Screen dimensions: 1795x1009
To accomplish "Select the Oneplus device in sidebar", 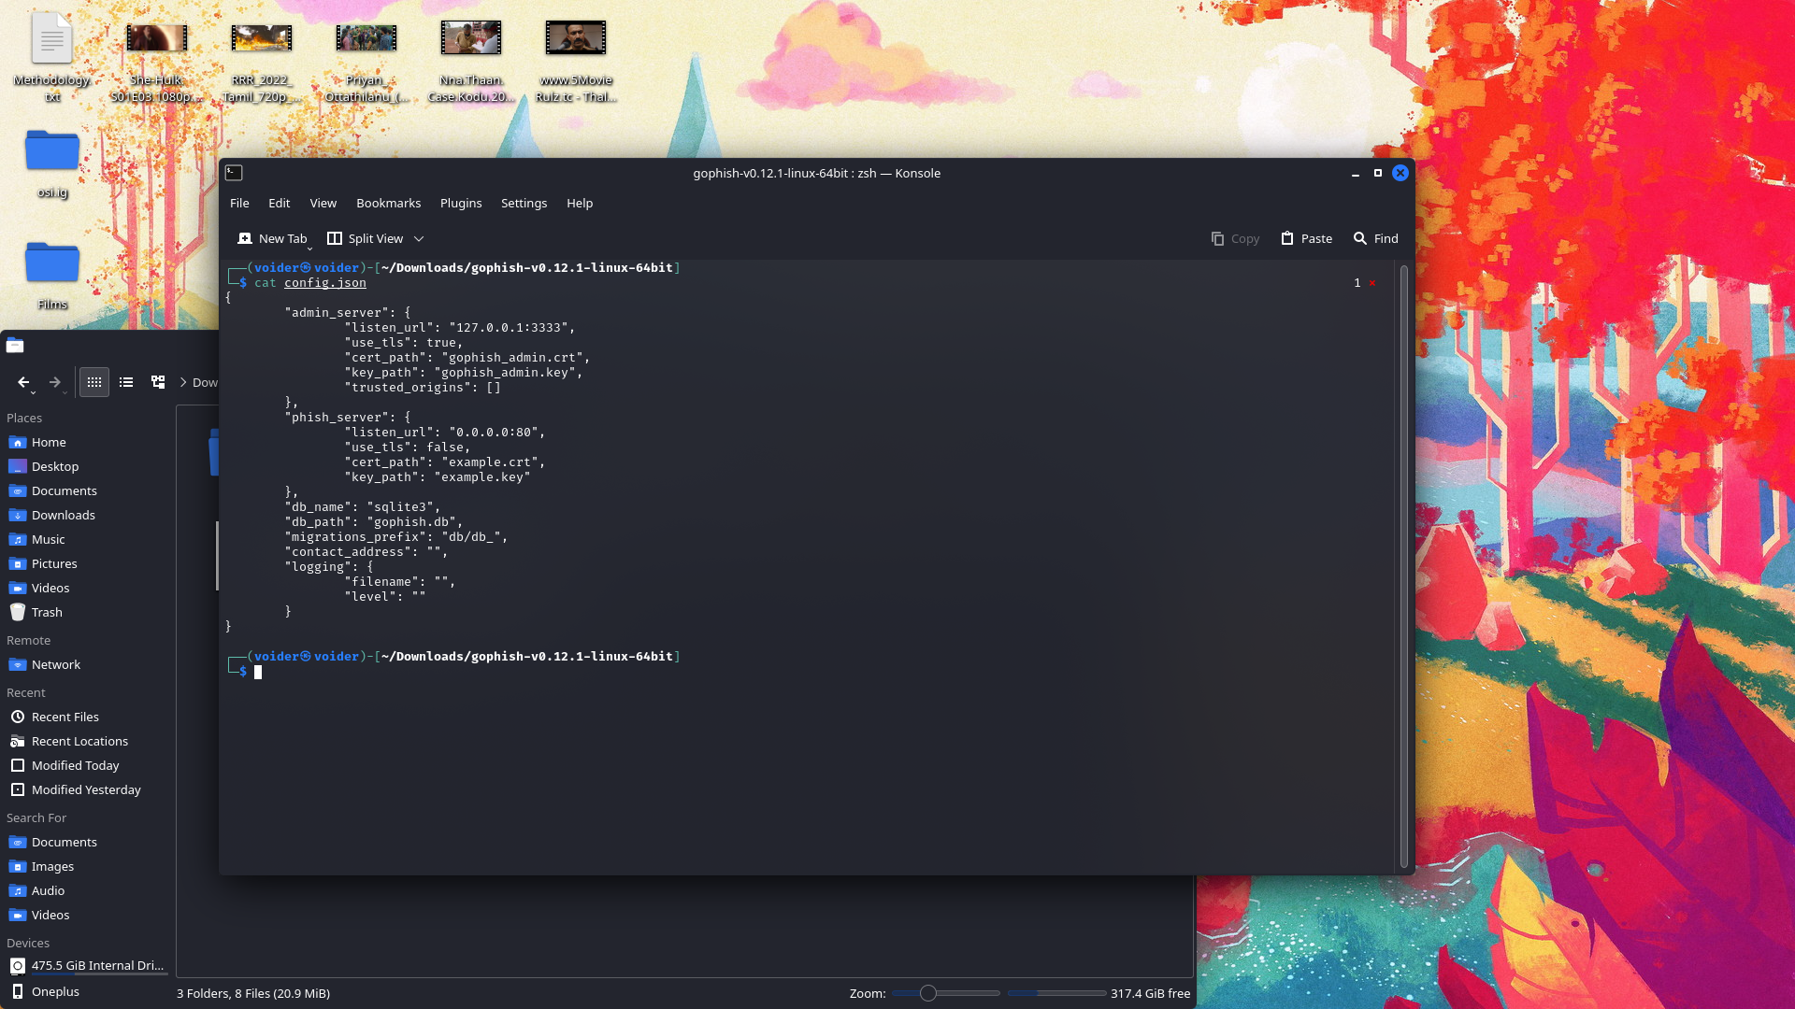I will [56, 991].
